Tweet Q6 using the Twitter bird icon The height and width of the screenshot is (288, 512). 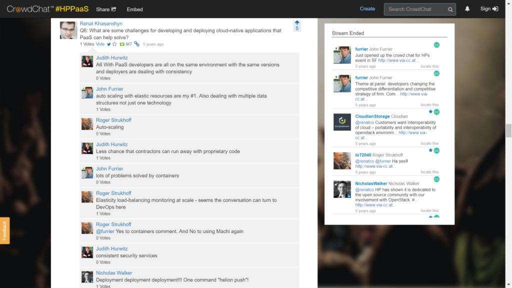pos(108,44)
